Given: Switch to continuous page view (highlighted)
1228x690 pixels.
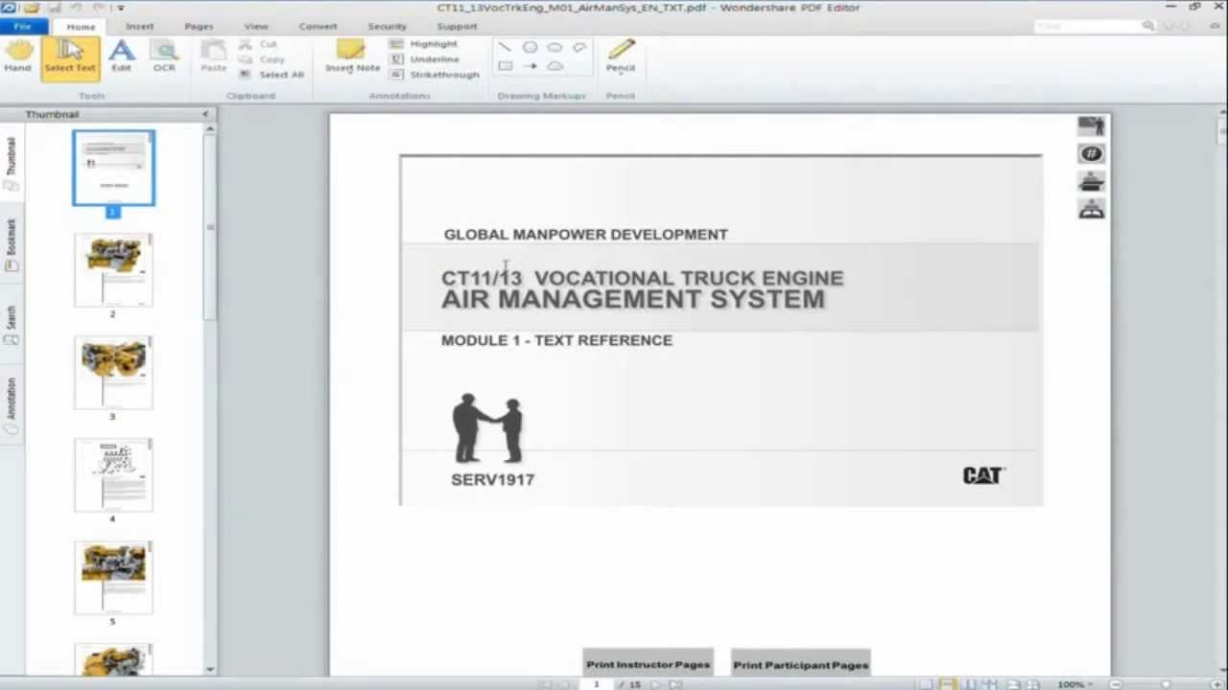Looking at the screenshot, I should click(947, 684).
